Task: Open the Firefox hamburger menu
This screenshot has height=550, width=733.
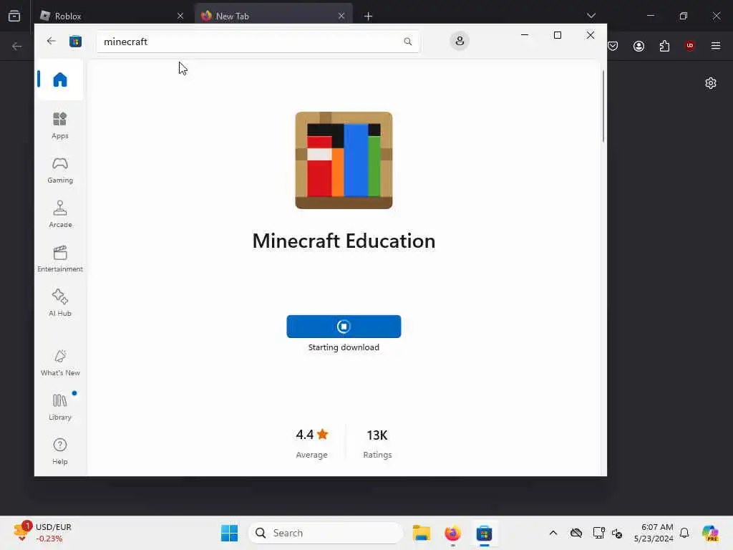Action: pos(716,46)
